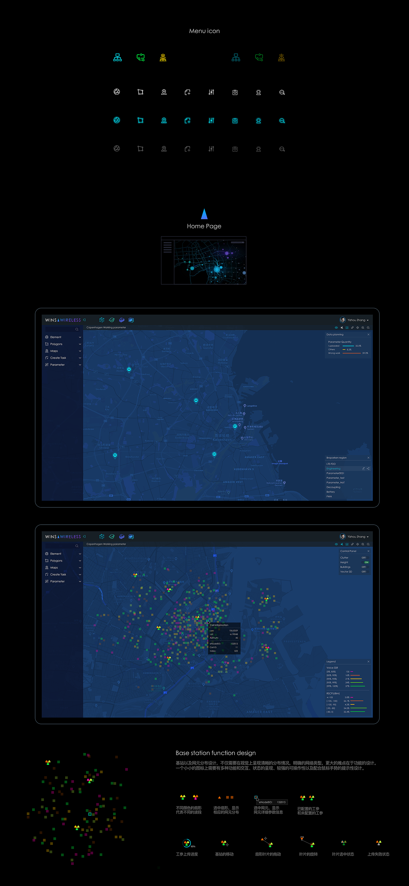Click the share icon on Engineering row
The image size is (409, 886).
click(368, 468)
